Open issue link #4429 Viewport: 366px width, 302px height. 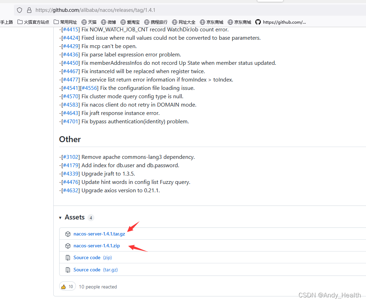[x=70, y=46]
